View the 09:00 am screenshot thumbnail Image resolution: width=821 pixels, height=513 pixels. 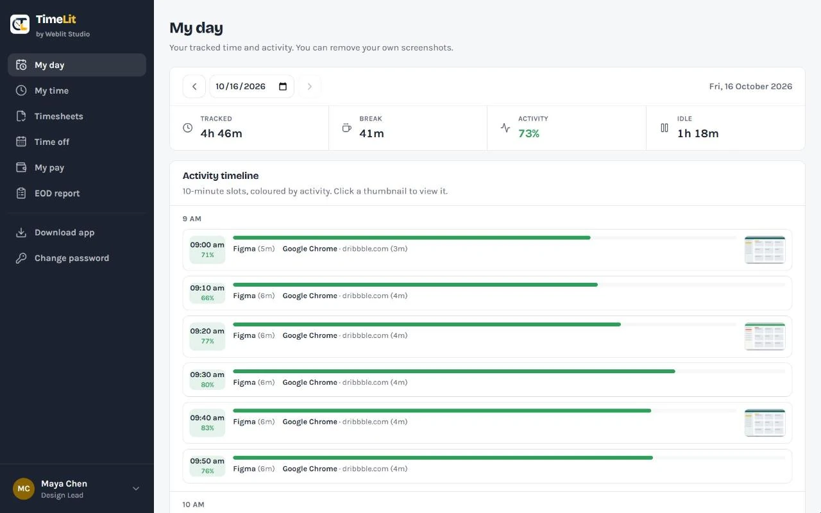pos(765,249)
